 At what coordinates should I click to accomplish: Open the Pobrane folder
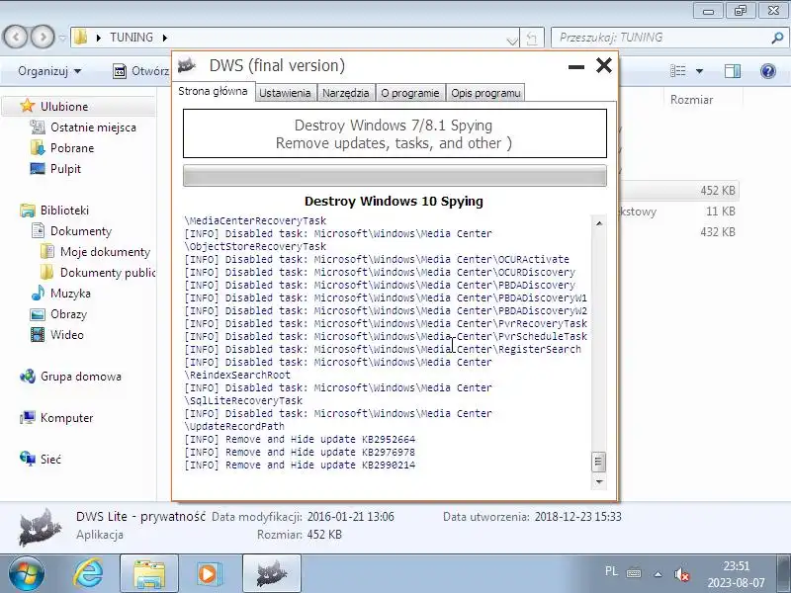click(x=72, y=148)
